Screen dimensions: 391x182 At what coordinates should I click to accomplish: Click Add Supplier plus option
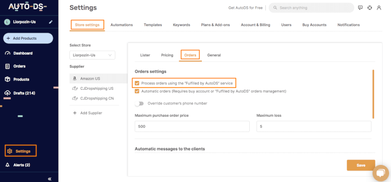pyautogui.click(x=88, y=113)
